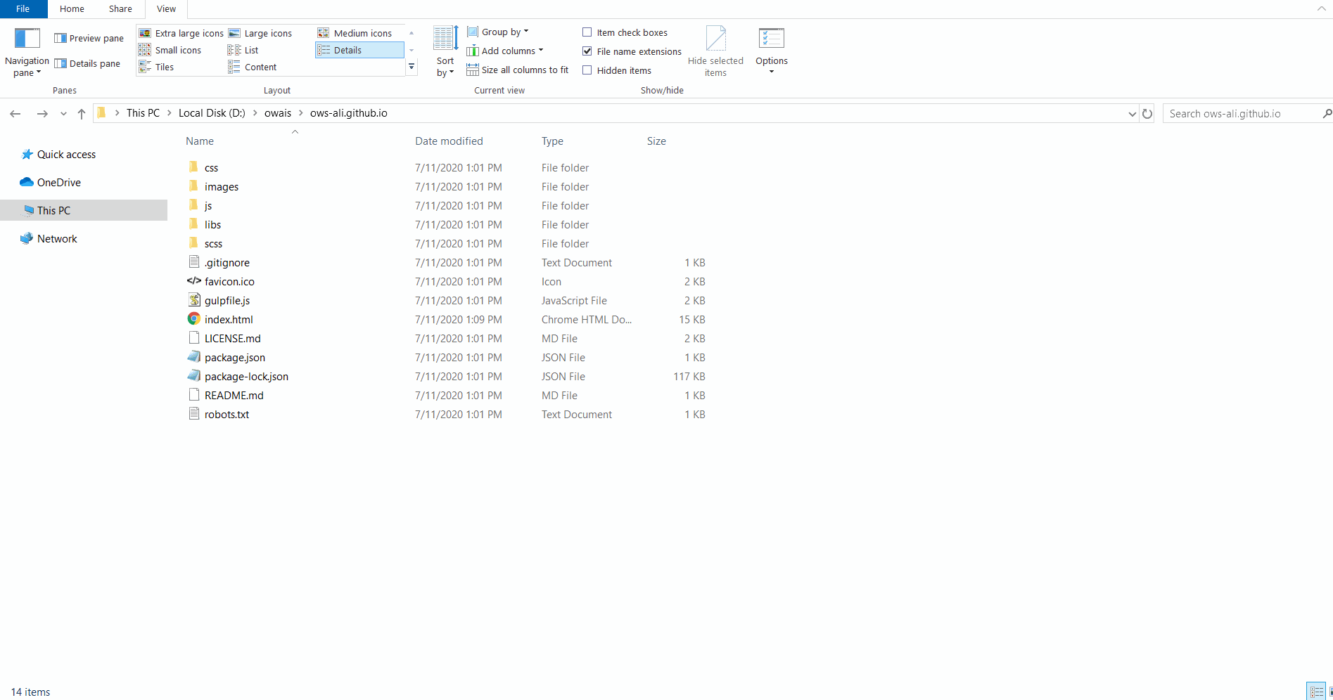Select the package.json file icon
Viewport: 1333px width, 700px height.
pyautogui.click(x=194, y=357)
